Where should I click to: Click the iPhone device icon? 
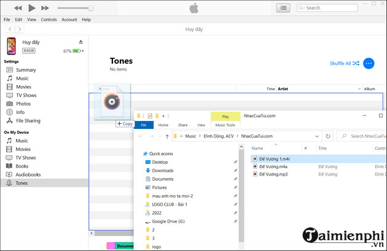[11, 46]
